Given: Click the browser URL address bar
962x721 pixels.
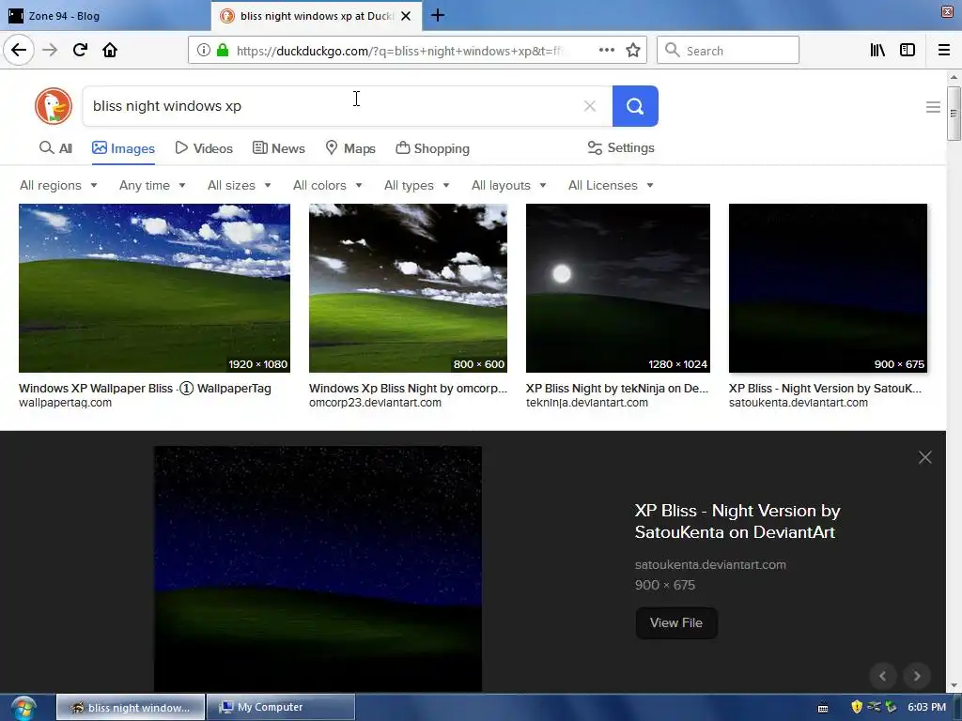Looking at the screenshot, I should (398, 51).
